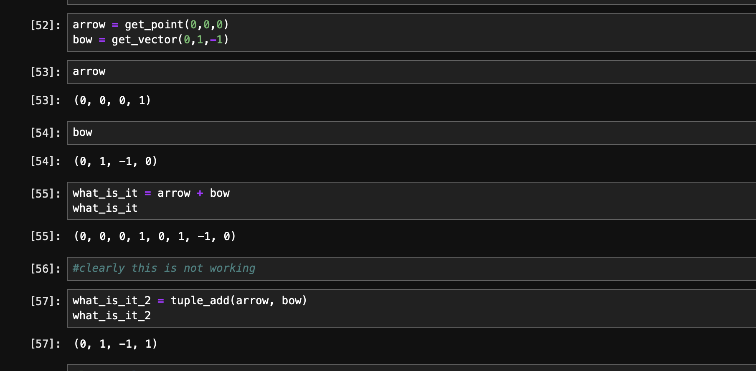The width and height of the screenshot is (756, 371).
Task: Click the [53] output prompt label
Action: 45,100
